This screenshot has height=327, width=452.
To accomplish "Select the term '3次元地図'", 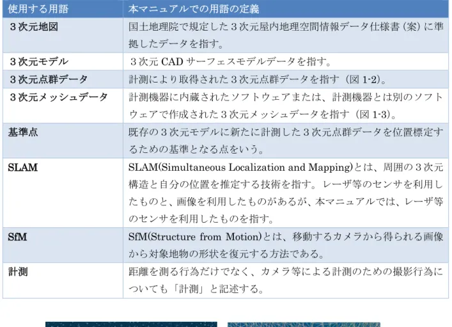I will [34, 27].
